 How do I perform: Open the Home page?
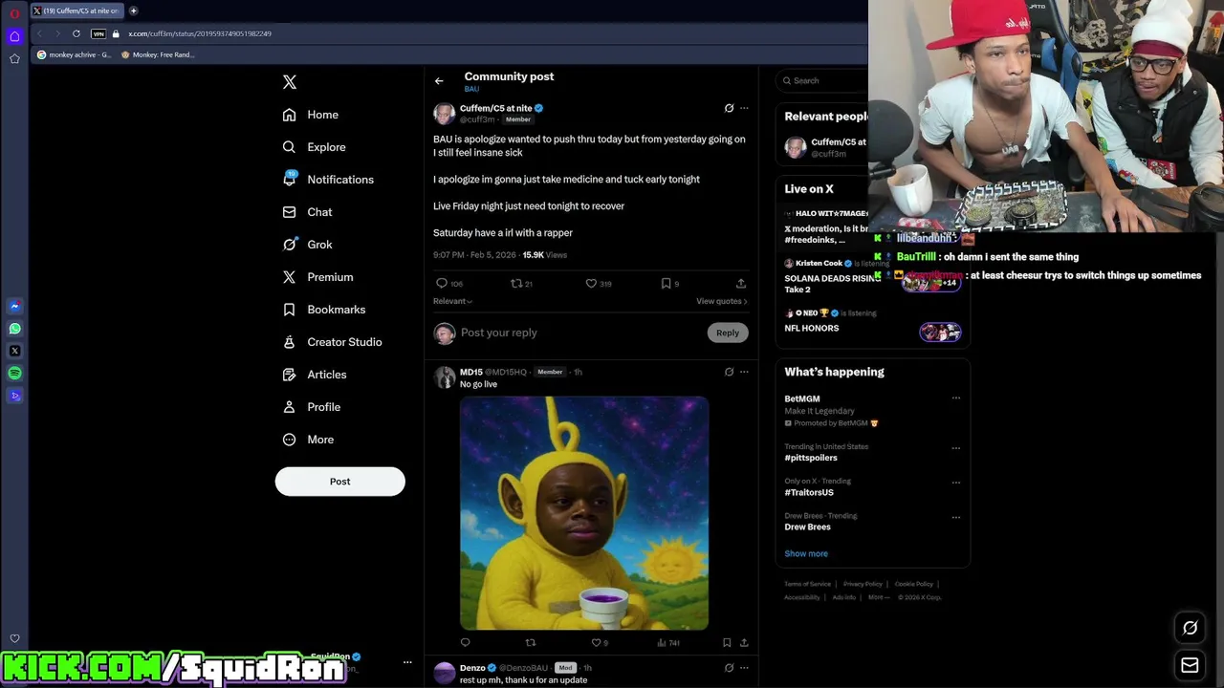[x=311, y=115]
